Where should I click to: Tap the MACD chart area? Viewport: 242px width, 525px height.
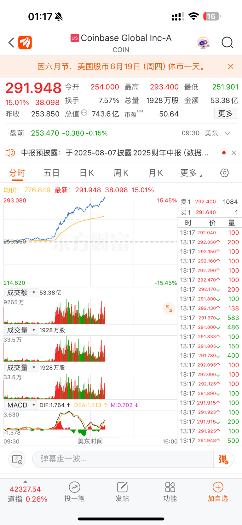coord(90,423)
